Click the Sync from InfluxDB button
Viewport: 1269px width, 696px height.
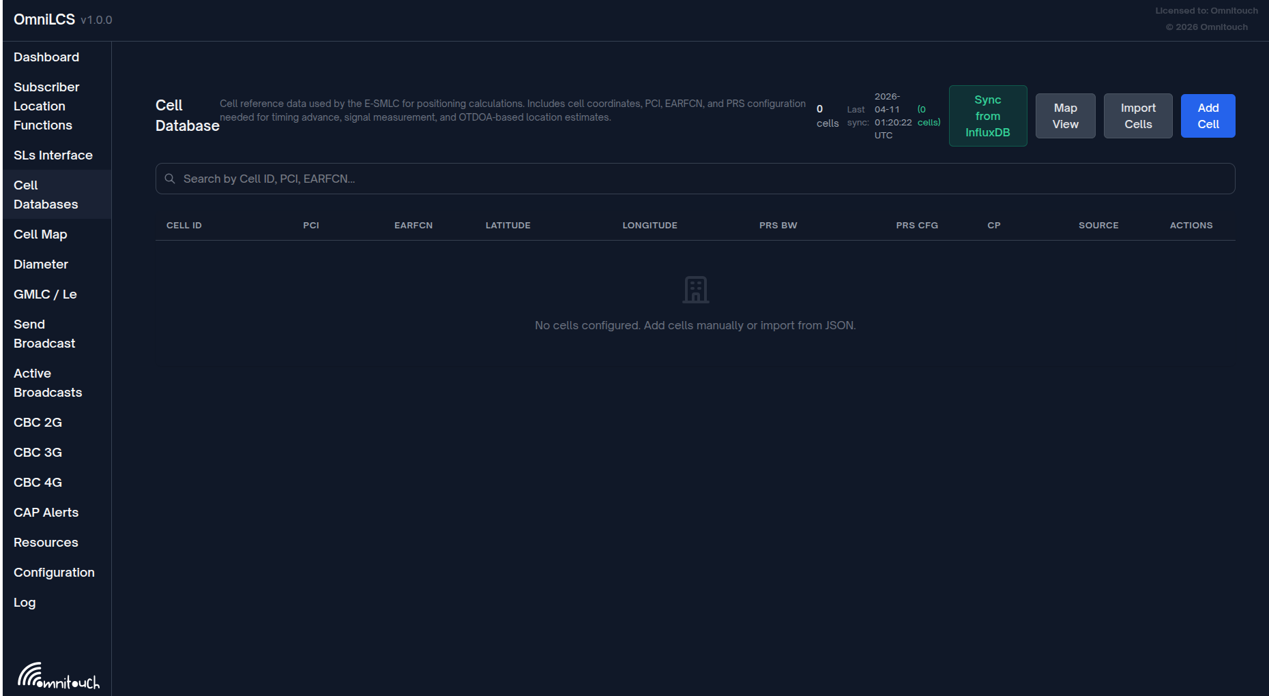click(x=987, y=115)
